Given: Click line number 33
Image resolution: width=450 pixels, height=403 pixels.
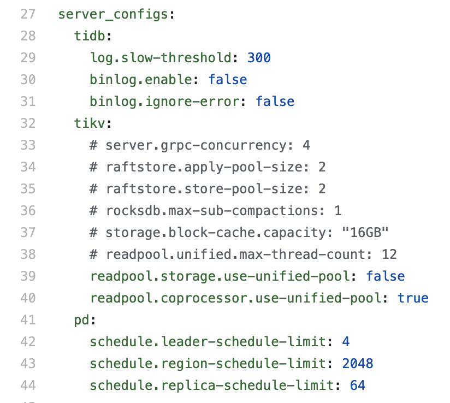Looking at the screenshot, I should coord(28,145).
